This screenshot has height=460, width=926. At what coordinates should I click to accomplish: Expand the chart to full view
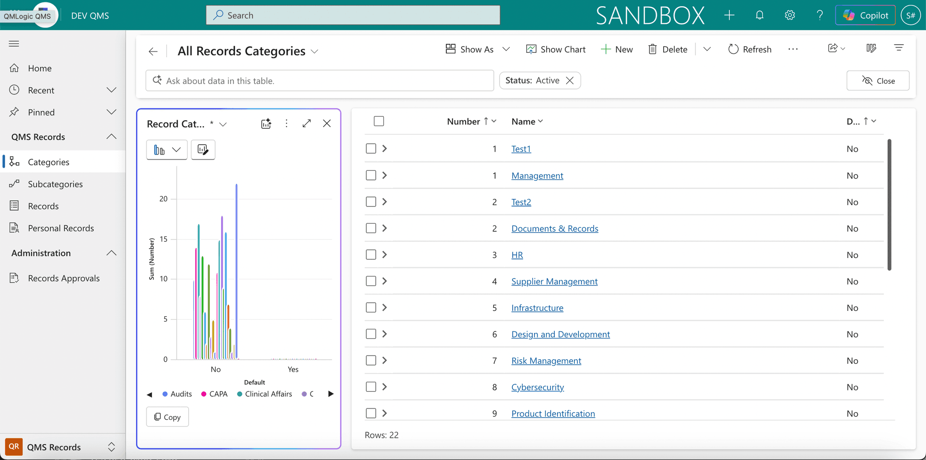(x=307, y=123)
